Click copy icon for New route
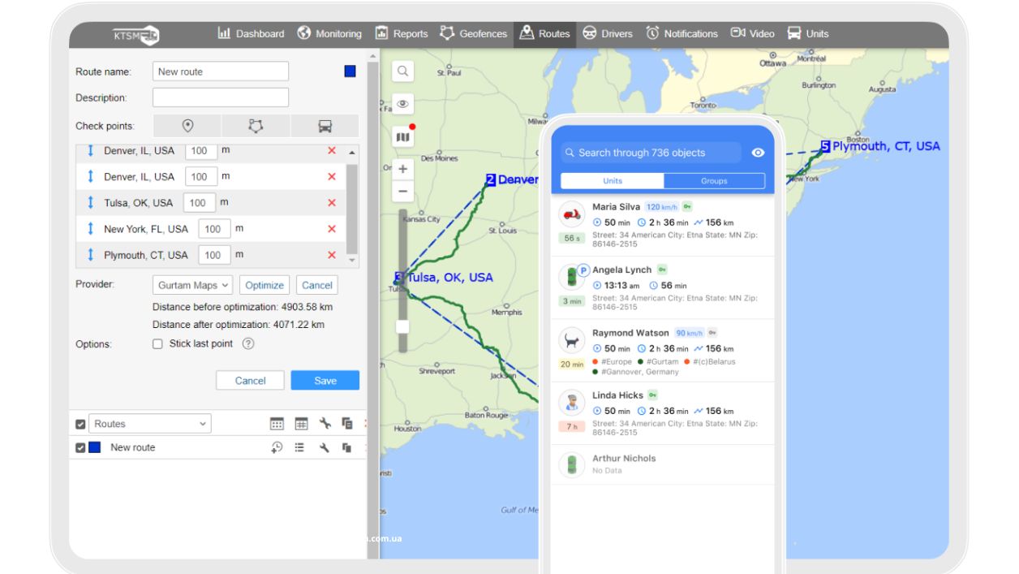The height and width of the screenshot is (574, 1019). pyautogui.click(x=346, y=447)
